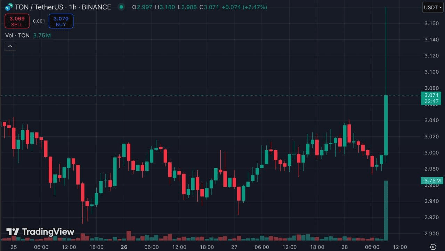Click the 3.160 price axis level
The width and height of the screenshot is (445, 251).
431,23
